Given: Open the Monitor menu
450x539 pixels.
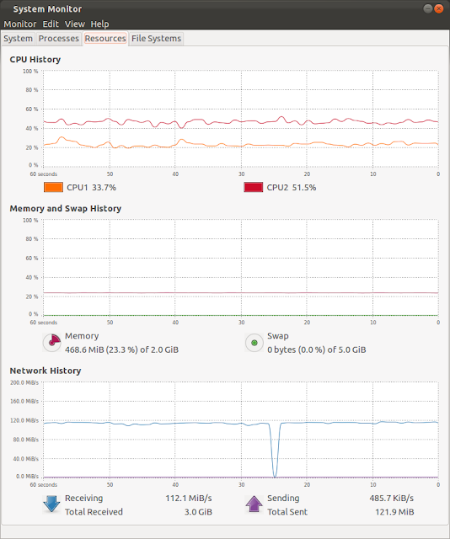Looking at the screenshot, I should pos(20,24).
